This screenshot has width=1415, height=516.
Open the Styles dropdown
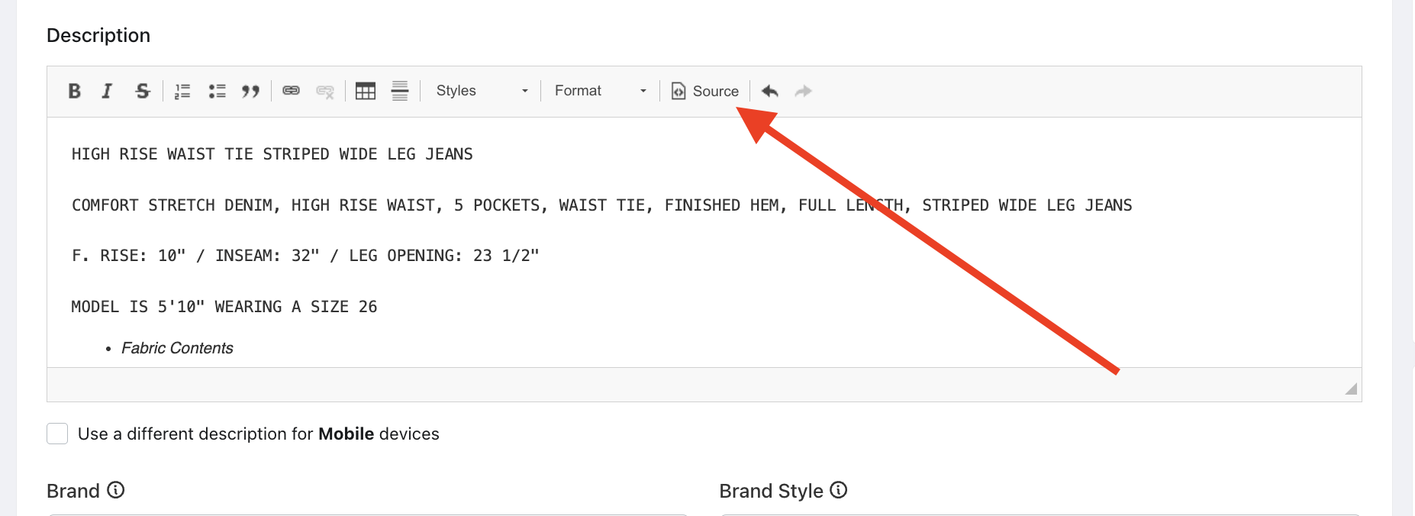[482, 91]
